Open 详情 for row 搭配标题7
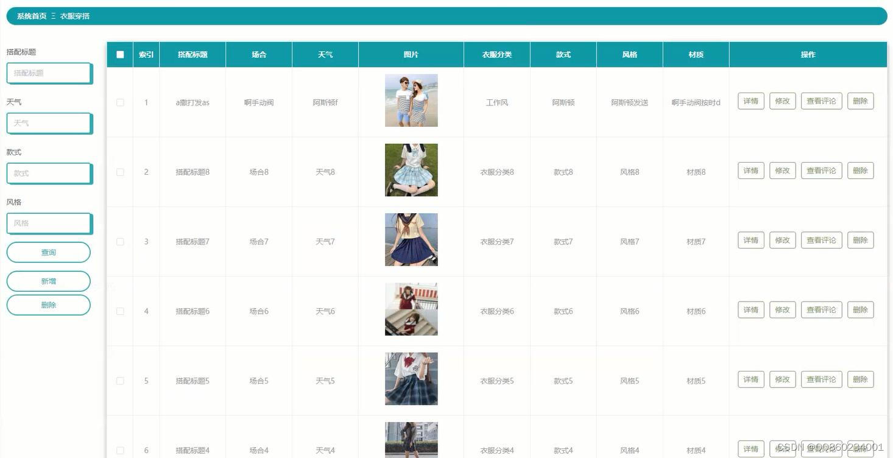 (x=750, y=240)
